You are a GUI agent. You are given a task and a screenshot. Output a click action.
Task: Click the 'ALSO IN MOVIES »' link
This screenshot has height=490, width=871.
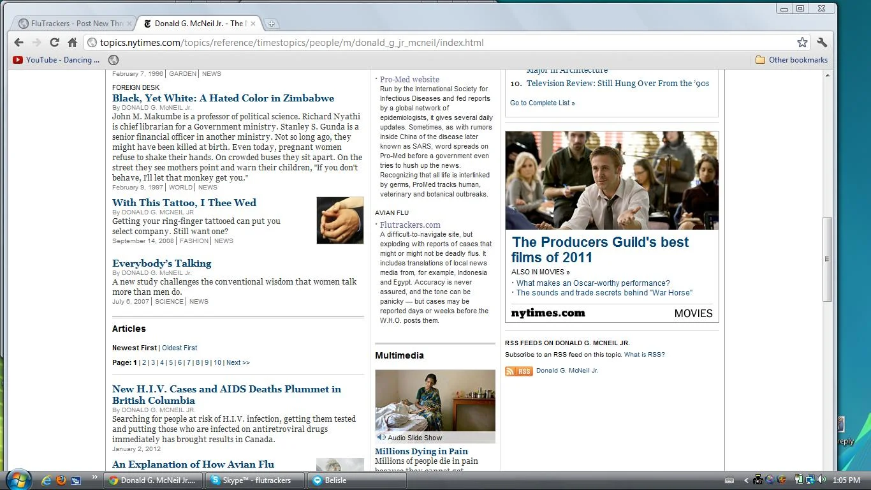[541, 272]
